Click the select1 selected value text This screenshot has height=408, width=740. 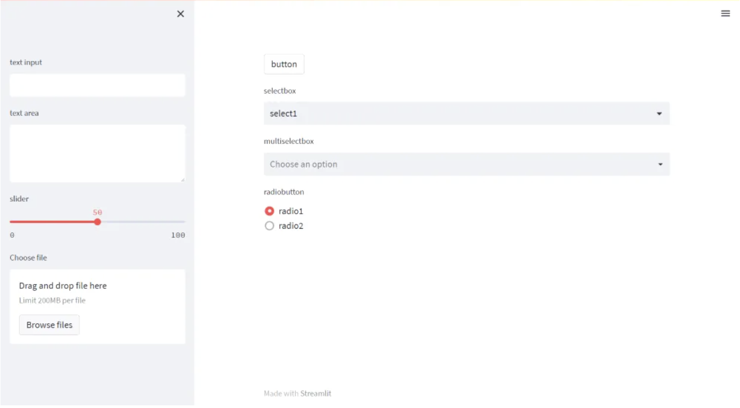coord(284,113)
